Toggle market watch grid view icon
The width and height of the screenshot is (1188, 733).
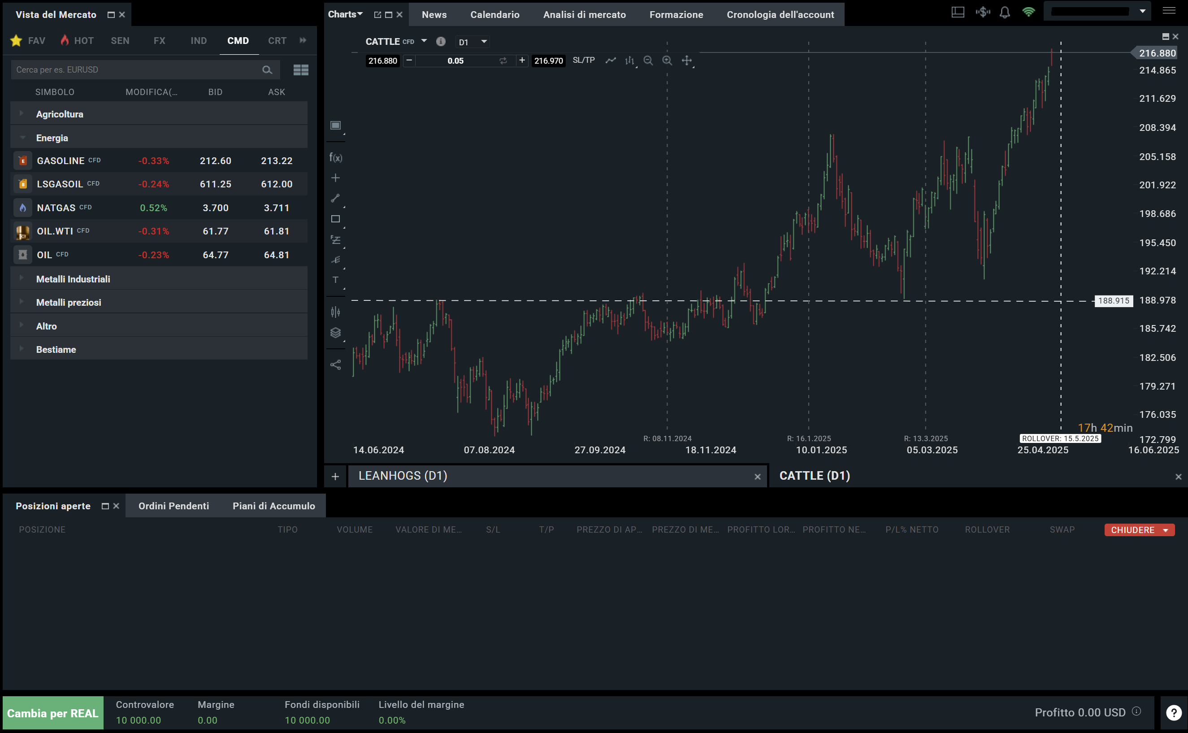pos(300,70)
